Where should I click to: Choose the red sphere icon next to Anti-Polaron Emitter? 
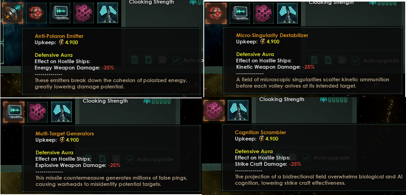(x=36, y=13)
